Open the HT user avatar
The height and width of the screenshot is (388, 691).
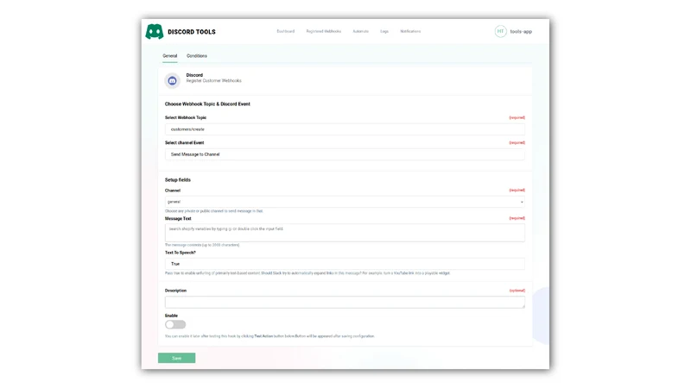500,31
